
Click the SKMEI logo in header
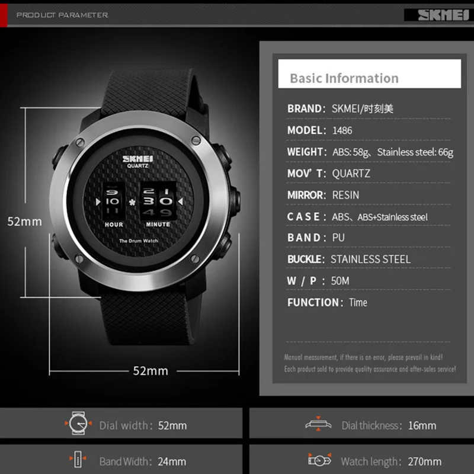[443, 15]
